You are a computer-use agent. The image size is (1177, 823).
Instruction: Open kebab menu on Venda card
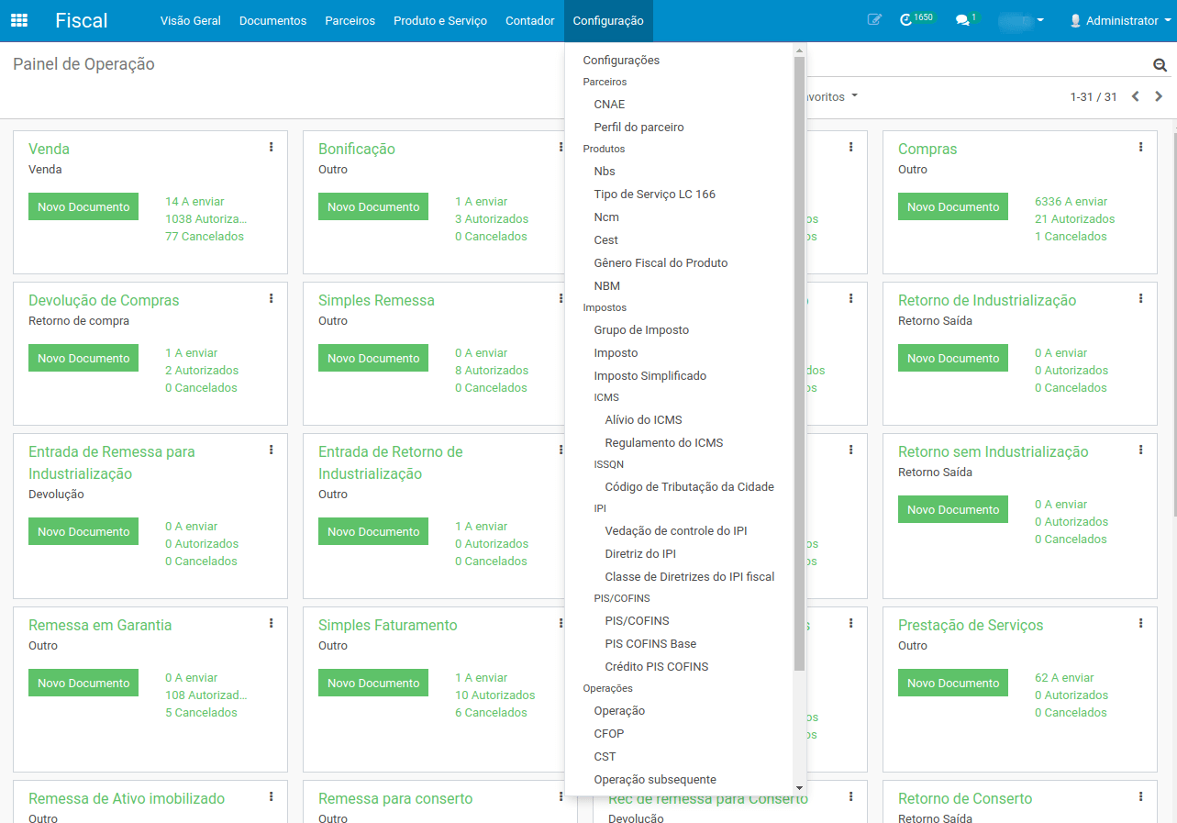[x=271, y=147]
